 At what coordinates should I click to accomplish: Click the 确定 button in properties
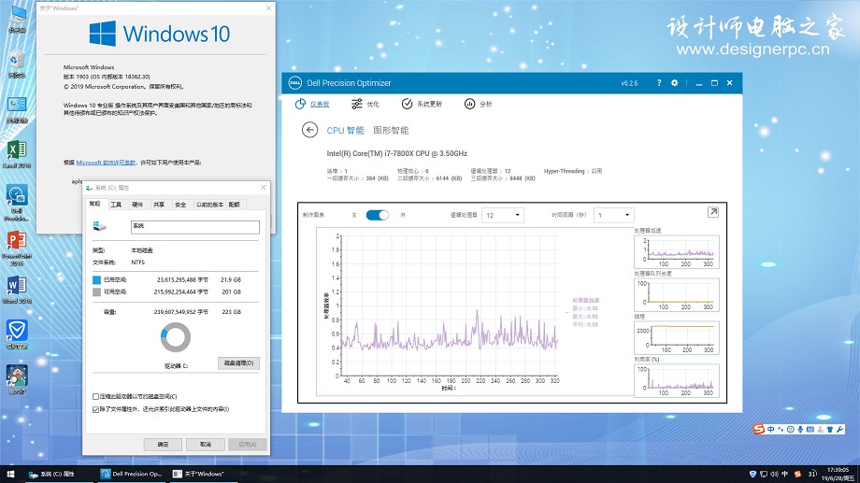163,444
